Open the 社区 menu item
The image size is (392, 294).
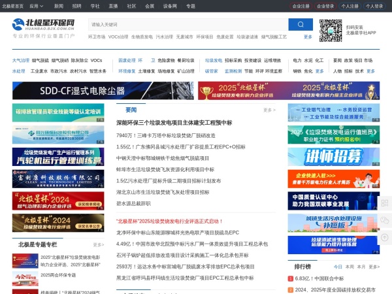tap(131, 6)
